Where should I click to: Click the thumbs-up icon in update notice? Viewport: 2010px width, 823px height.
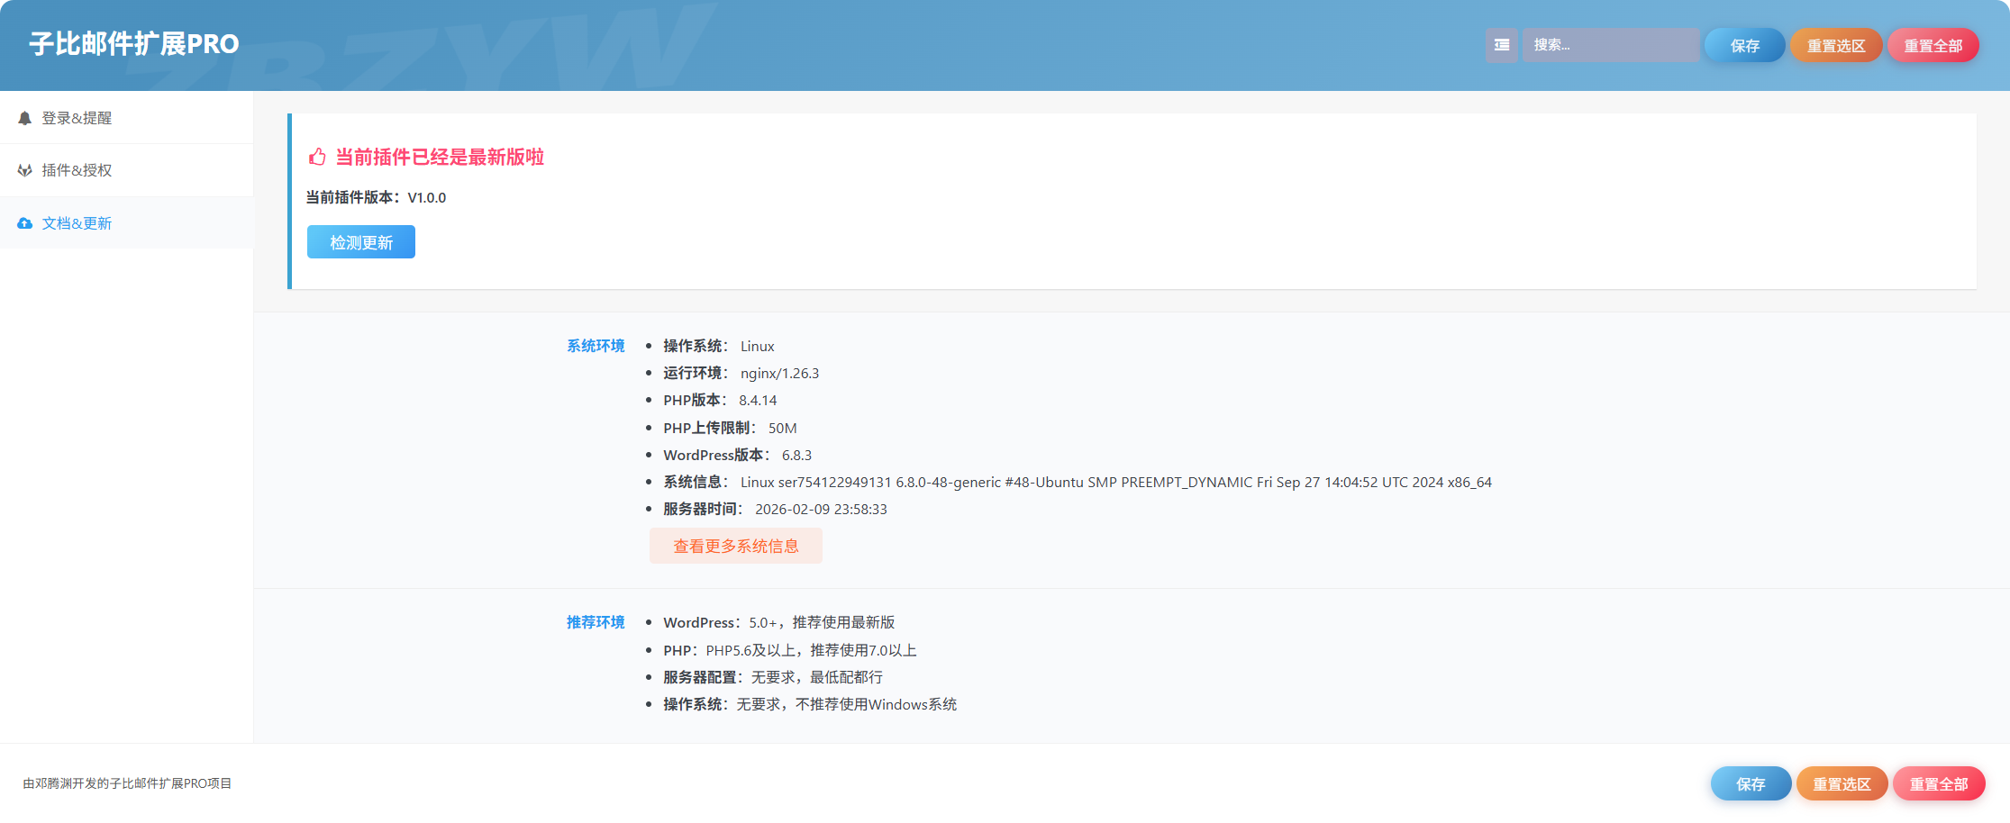[317, 158]
